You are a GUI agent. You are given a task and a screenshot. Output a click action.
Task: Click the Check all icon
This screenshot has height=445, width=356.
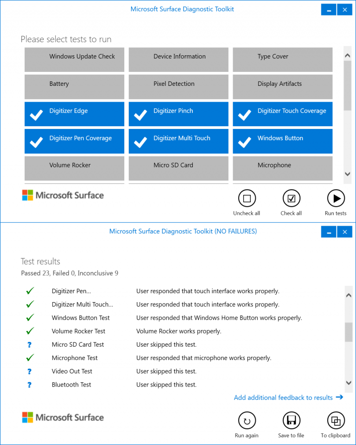tap(291, 199)
